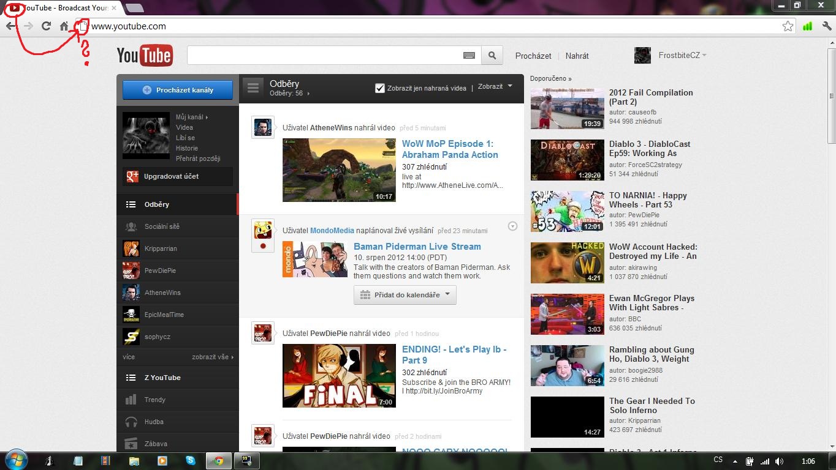
Task: Open Procházet in the header
Action: (x=533, y=56)
